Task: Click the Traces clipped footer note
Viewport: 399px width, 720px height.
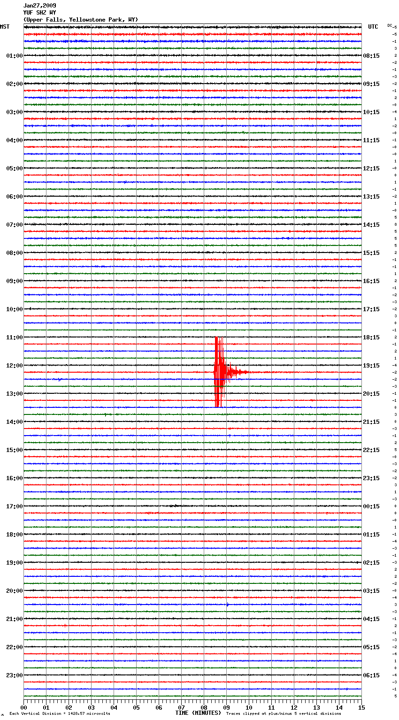Action: (284, 713)
